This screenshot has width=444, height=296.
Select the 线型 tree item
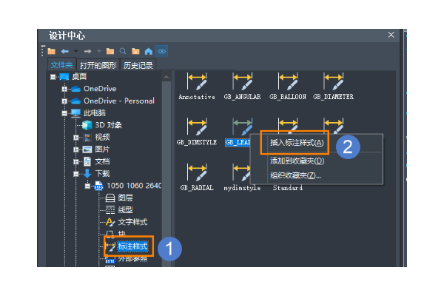(x=126, y=210)
